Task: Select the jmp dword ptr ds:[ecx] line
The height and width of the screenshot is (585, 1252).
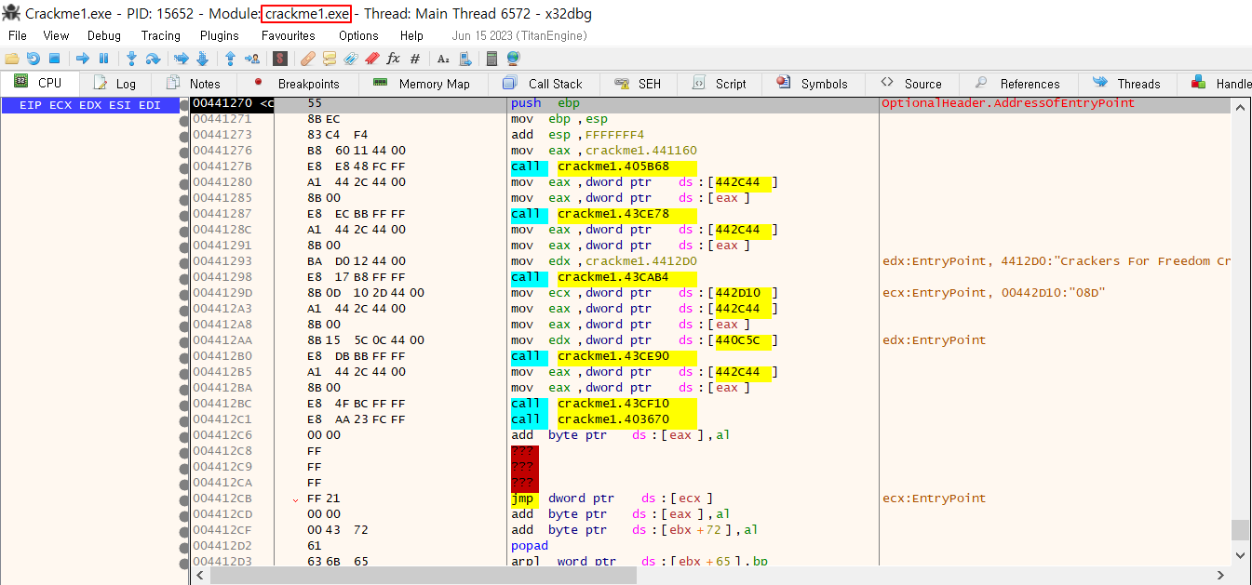Action: [x=612, y=499]
